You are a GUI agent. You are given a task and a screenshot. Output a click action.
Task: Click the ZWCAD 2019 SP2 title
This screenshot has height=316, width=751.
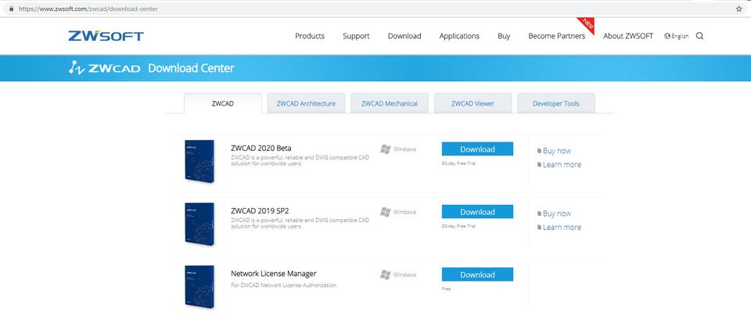[260, 210]
